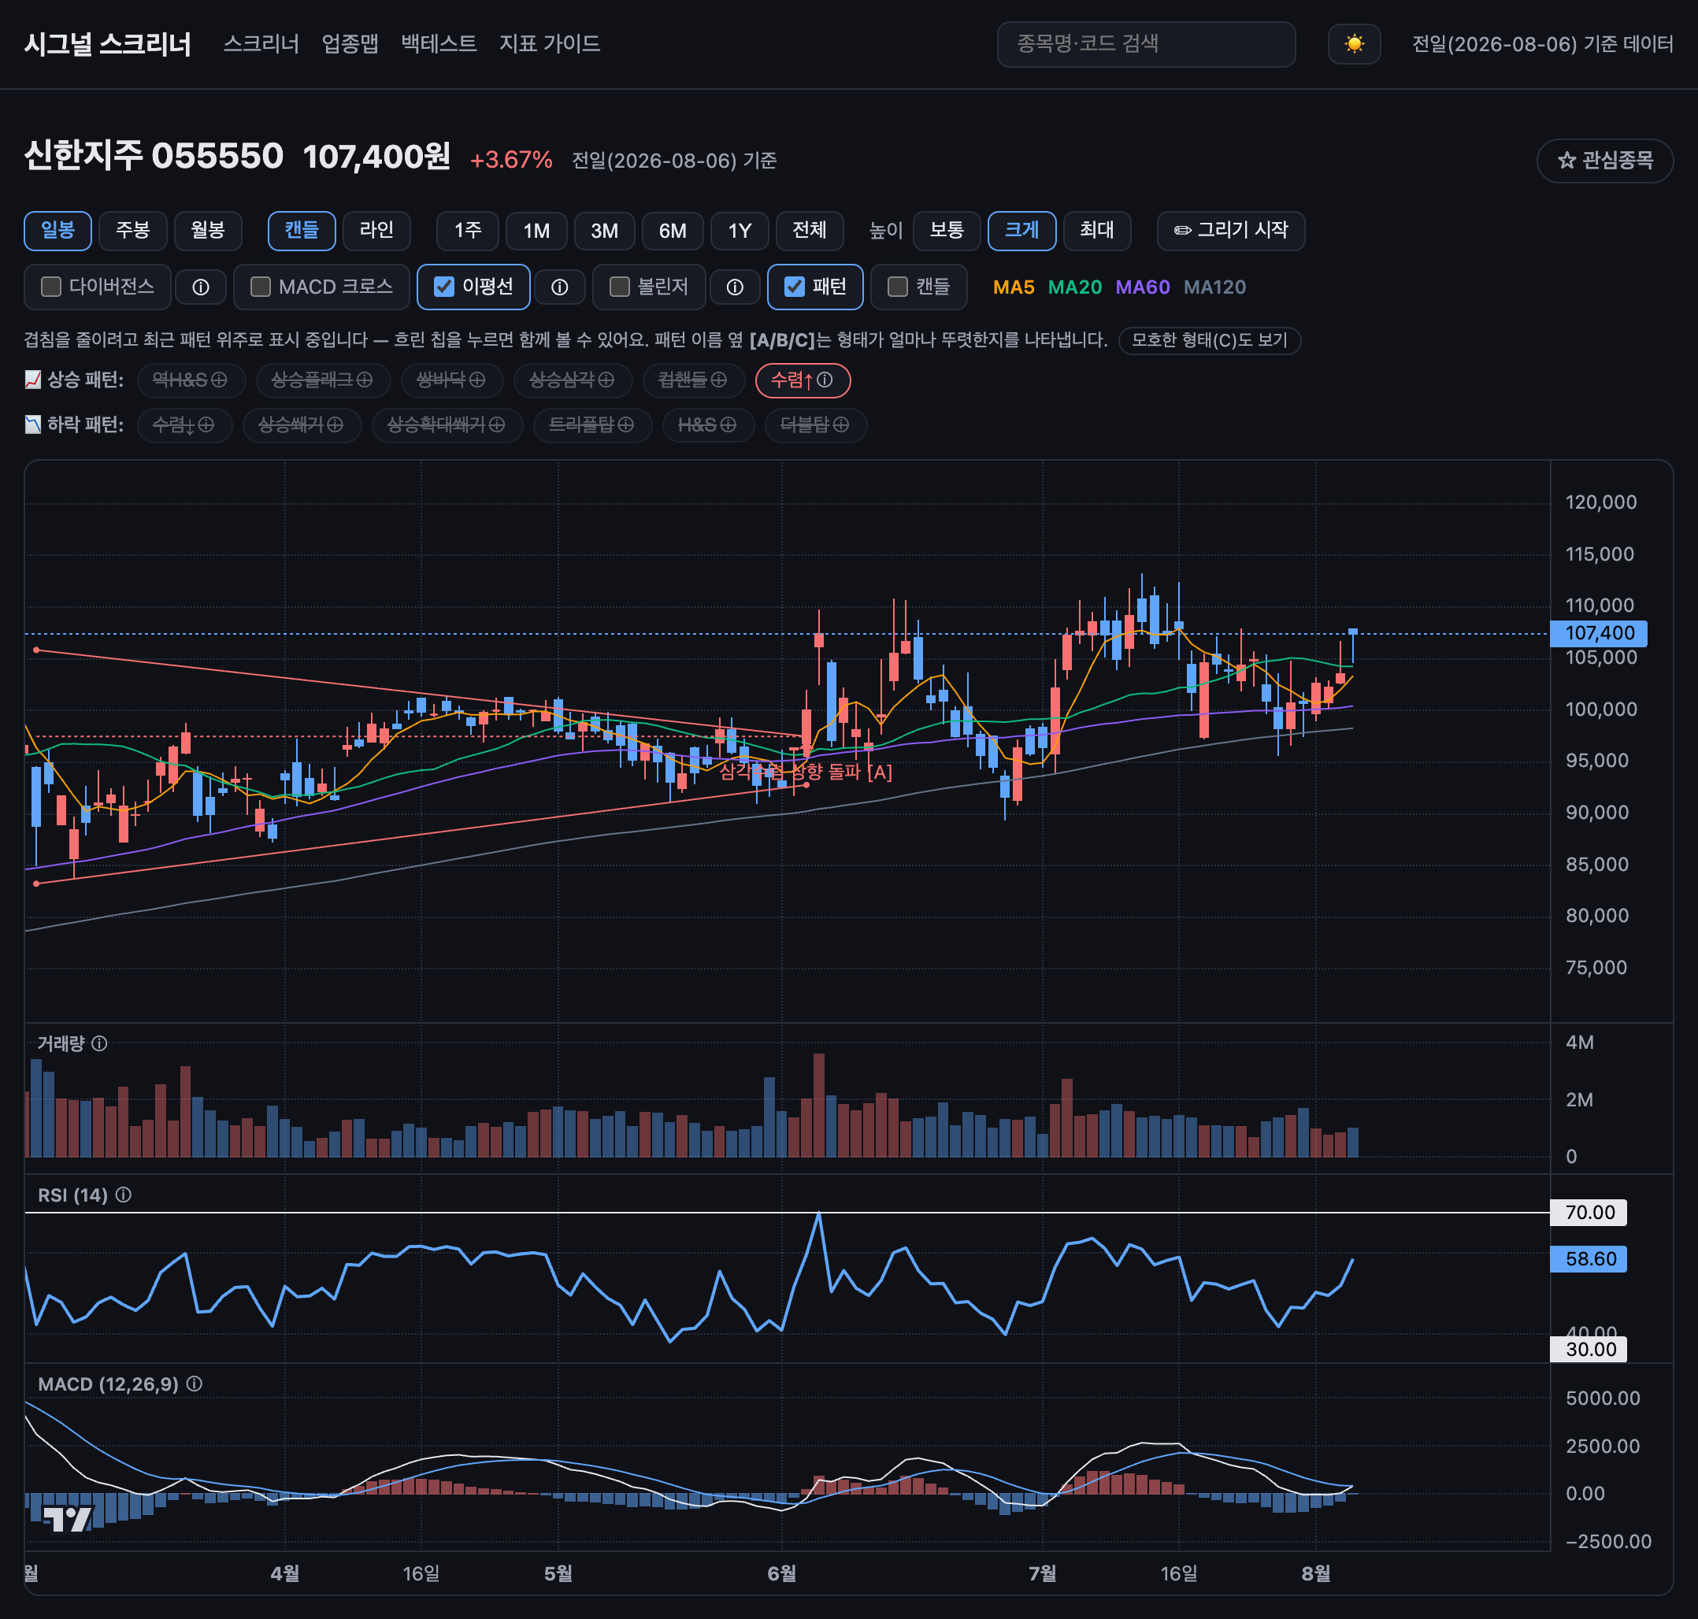Select the 일봉 tab
Viewport: 1698px width, 1619px height.
[57, 231]
